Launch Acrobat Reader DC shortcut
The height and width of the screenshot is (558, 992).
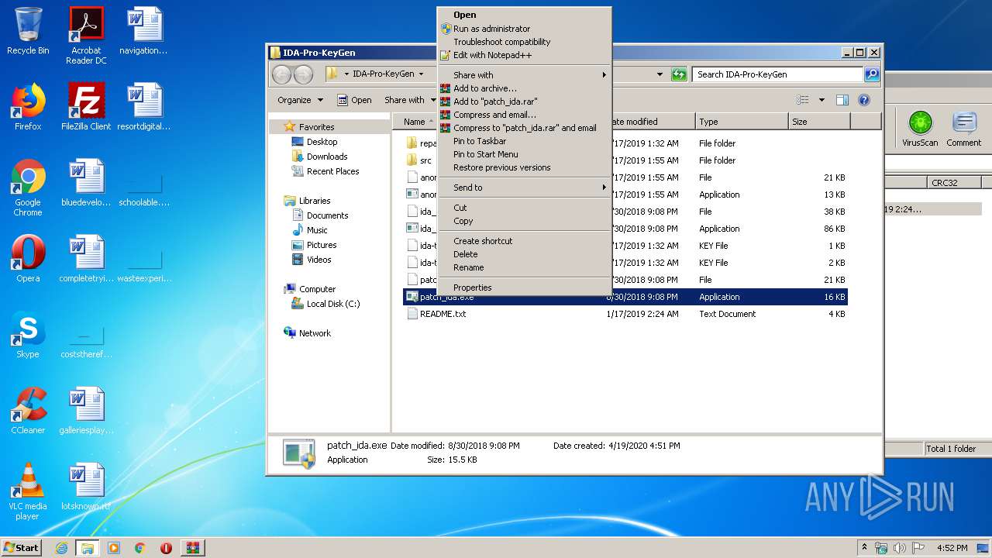coord(86,36)
